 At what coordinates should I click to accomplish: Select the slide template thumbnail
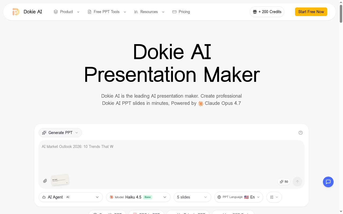point(60,180)
